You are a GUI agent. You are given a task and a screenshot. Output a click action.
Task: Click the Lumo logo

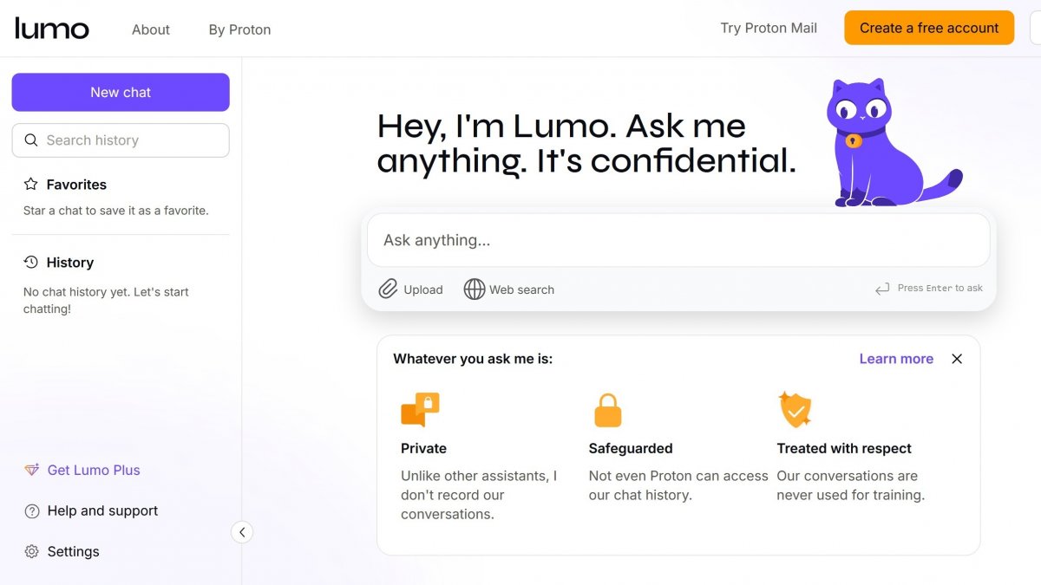52,29
